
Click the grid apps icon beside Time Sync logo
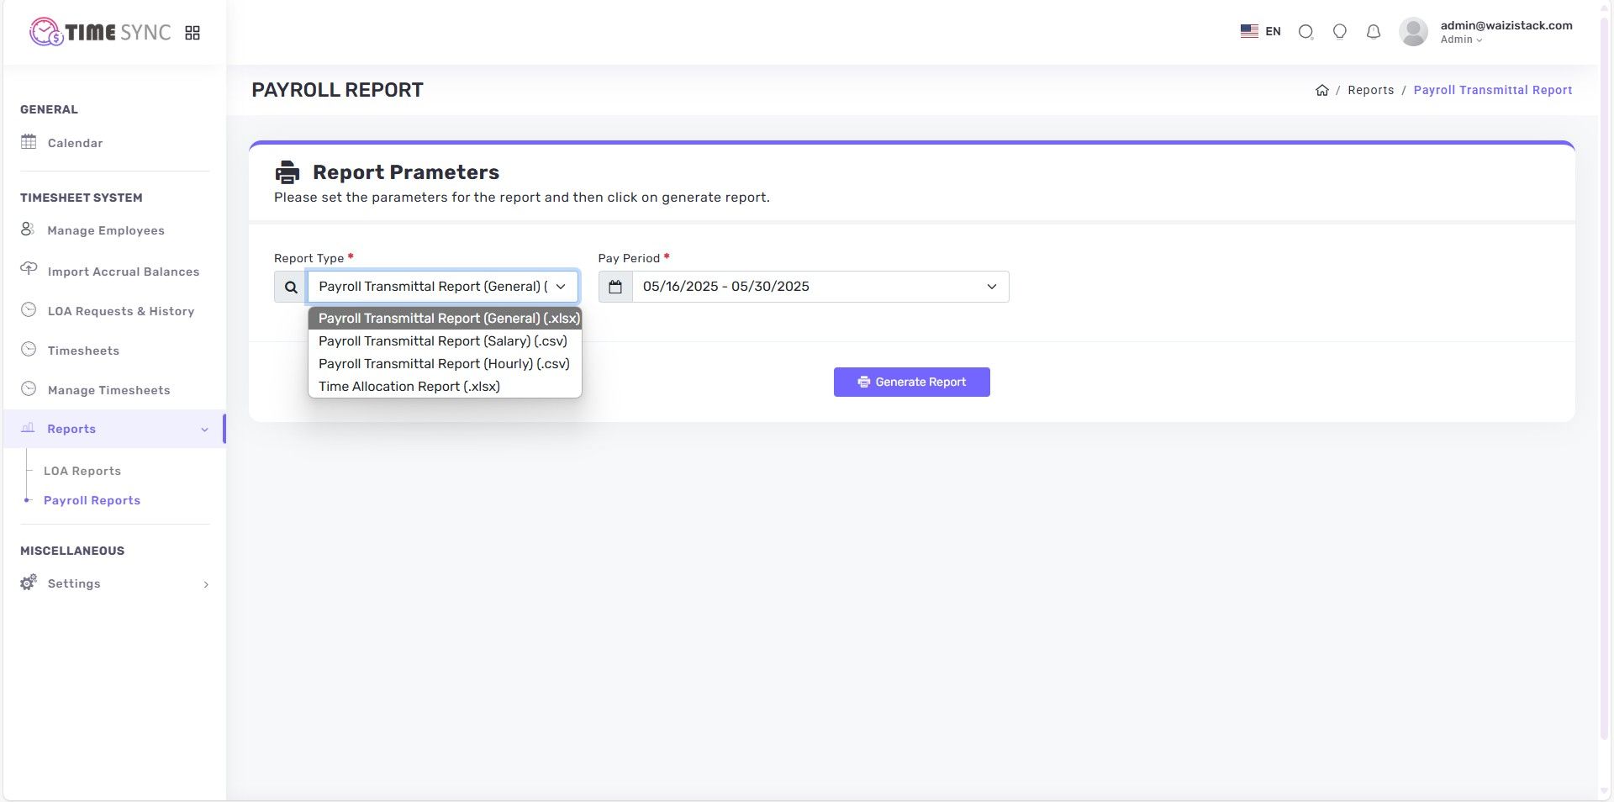pos(193,33)
